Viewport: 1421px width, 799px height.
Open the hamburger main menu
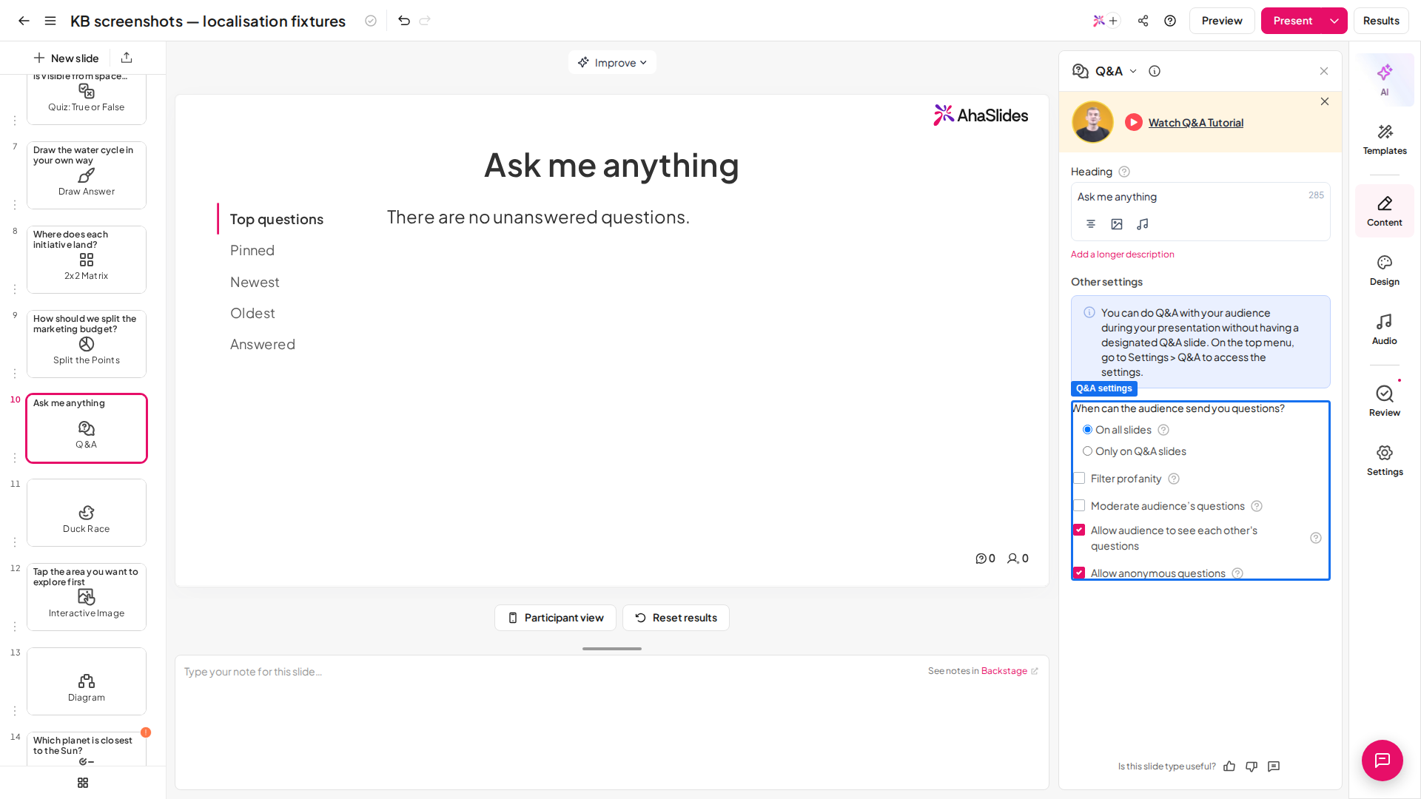click(50, 21)
